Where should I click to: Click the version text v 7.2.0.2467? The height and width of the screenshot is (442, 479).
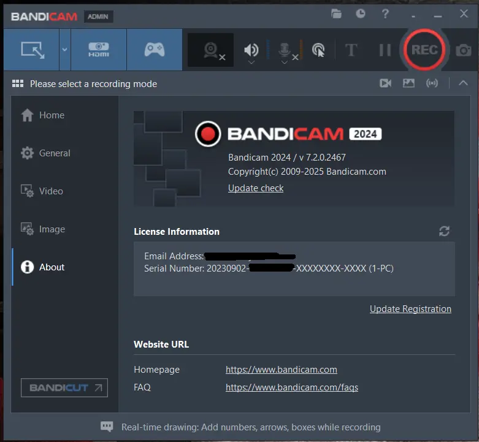coord(322,158)
